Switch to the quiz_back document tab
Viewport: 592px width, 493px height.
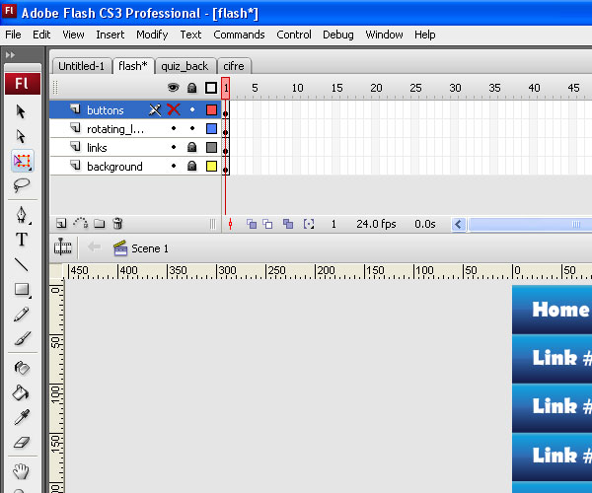(185, 66)
